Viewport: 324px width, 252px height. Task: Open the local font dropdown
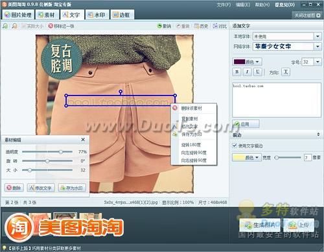pyautogui.click(x=318, y=36)
